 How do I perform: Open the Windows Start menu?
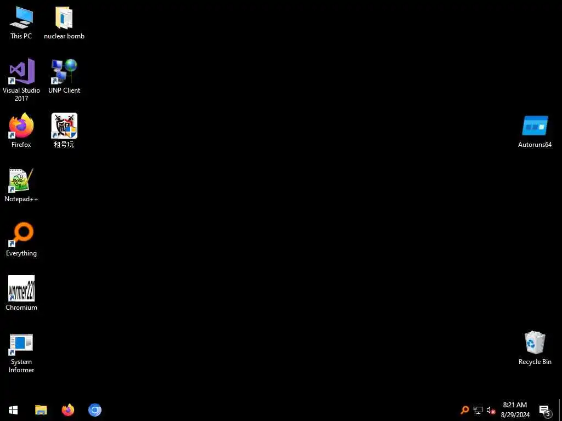(13, 410)
